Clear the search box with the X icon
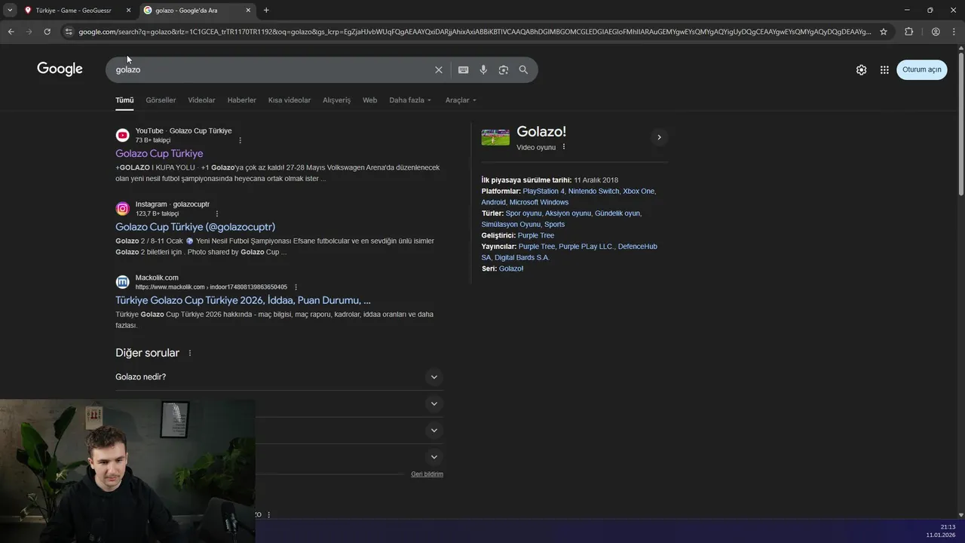965x543 pixels. pos(439,69)
